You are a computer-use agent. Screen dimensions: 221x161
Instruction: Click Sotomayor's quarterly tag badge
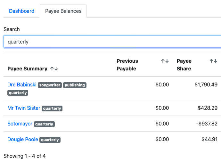coord(44,124)
